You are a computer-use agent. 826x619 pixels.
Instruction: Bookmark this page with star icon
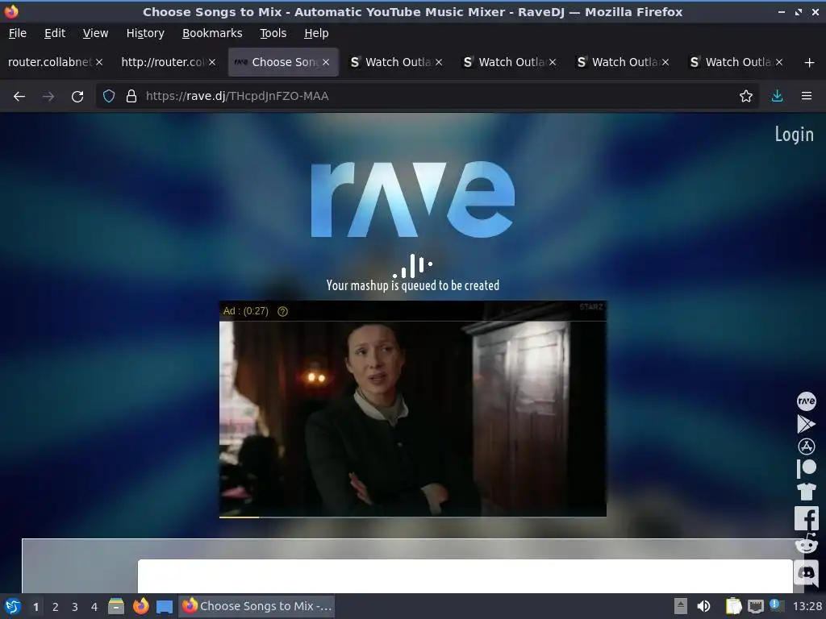745,97
